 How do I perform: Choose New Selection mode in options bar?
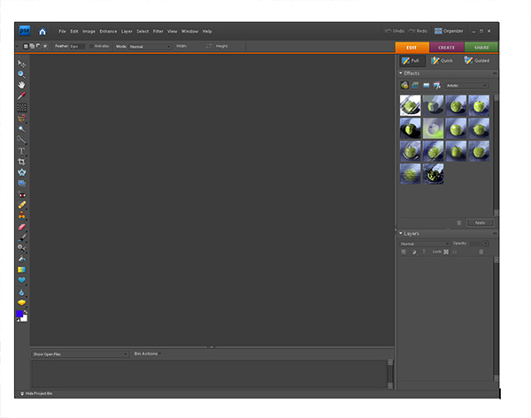(26, 46)
